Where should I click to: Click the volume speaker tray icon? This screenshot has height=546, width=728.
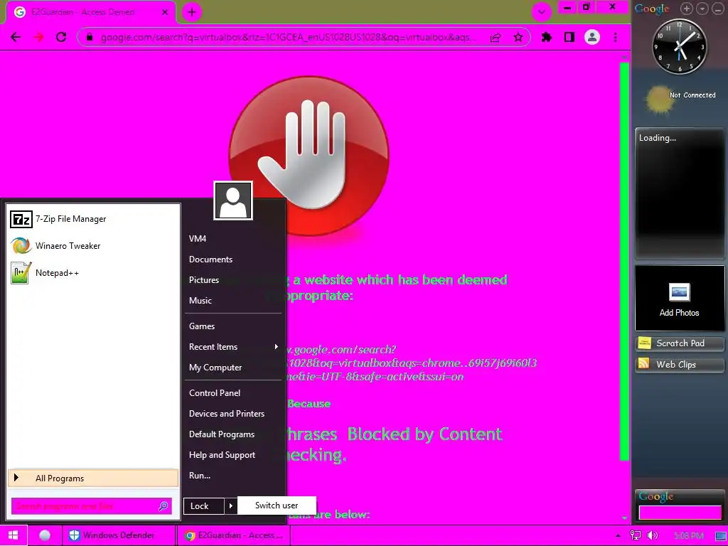[653, 536]
